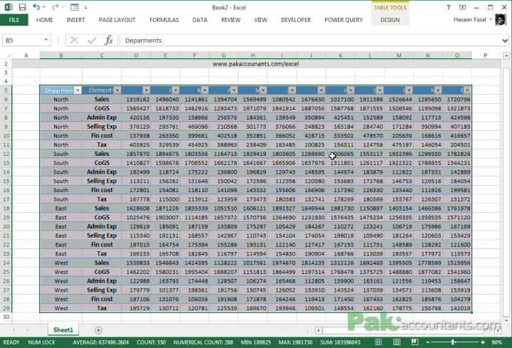Image resolution: width=512 pixels, height=348 pixels.
Task: Click next sheet navigation arrow
Action: 27,330
